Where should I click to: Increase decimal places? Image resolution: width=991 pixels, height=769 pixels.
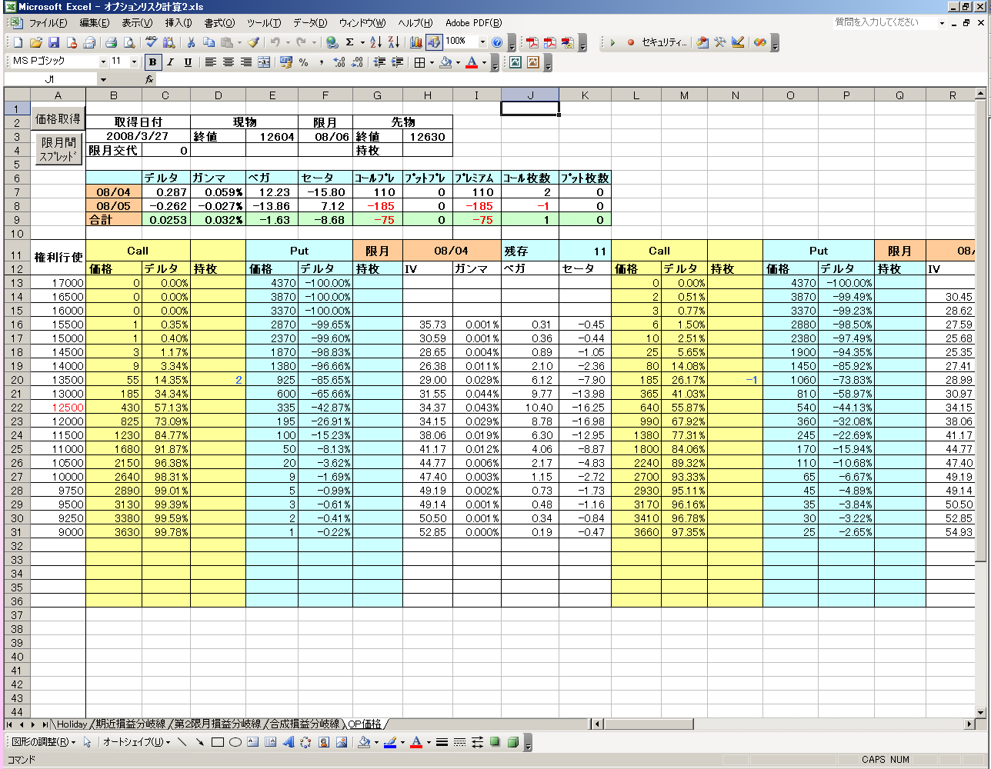[x=339, y=62]
